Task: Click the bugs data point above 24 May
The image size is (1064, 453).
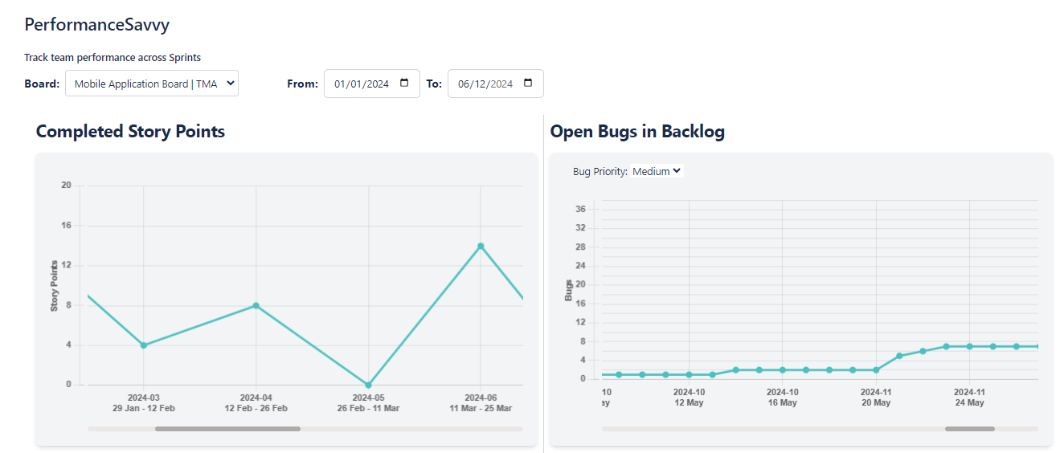Action: tap(969, 346)
